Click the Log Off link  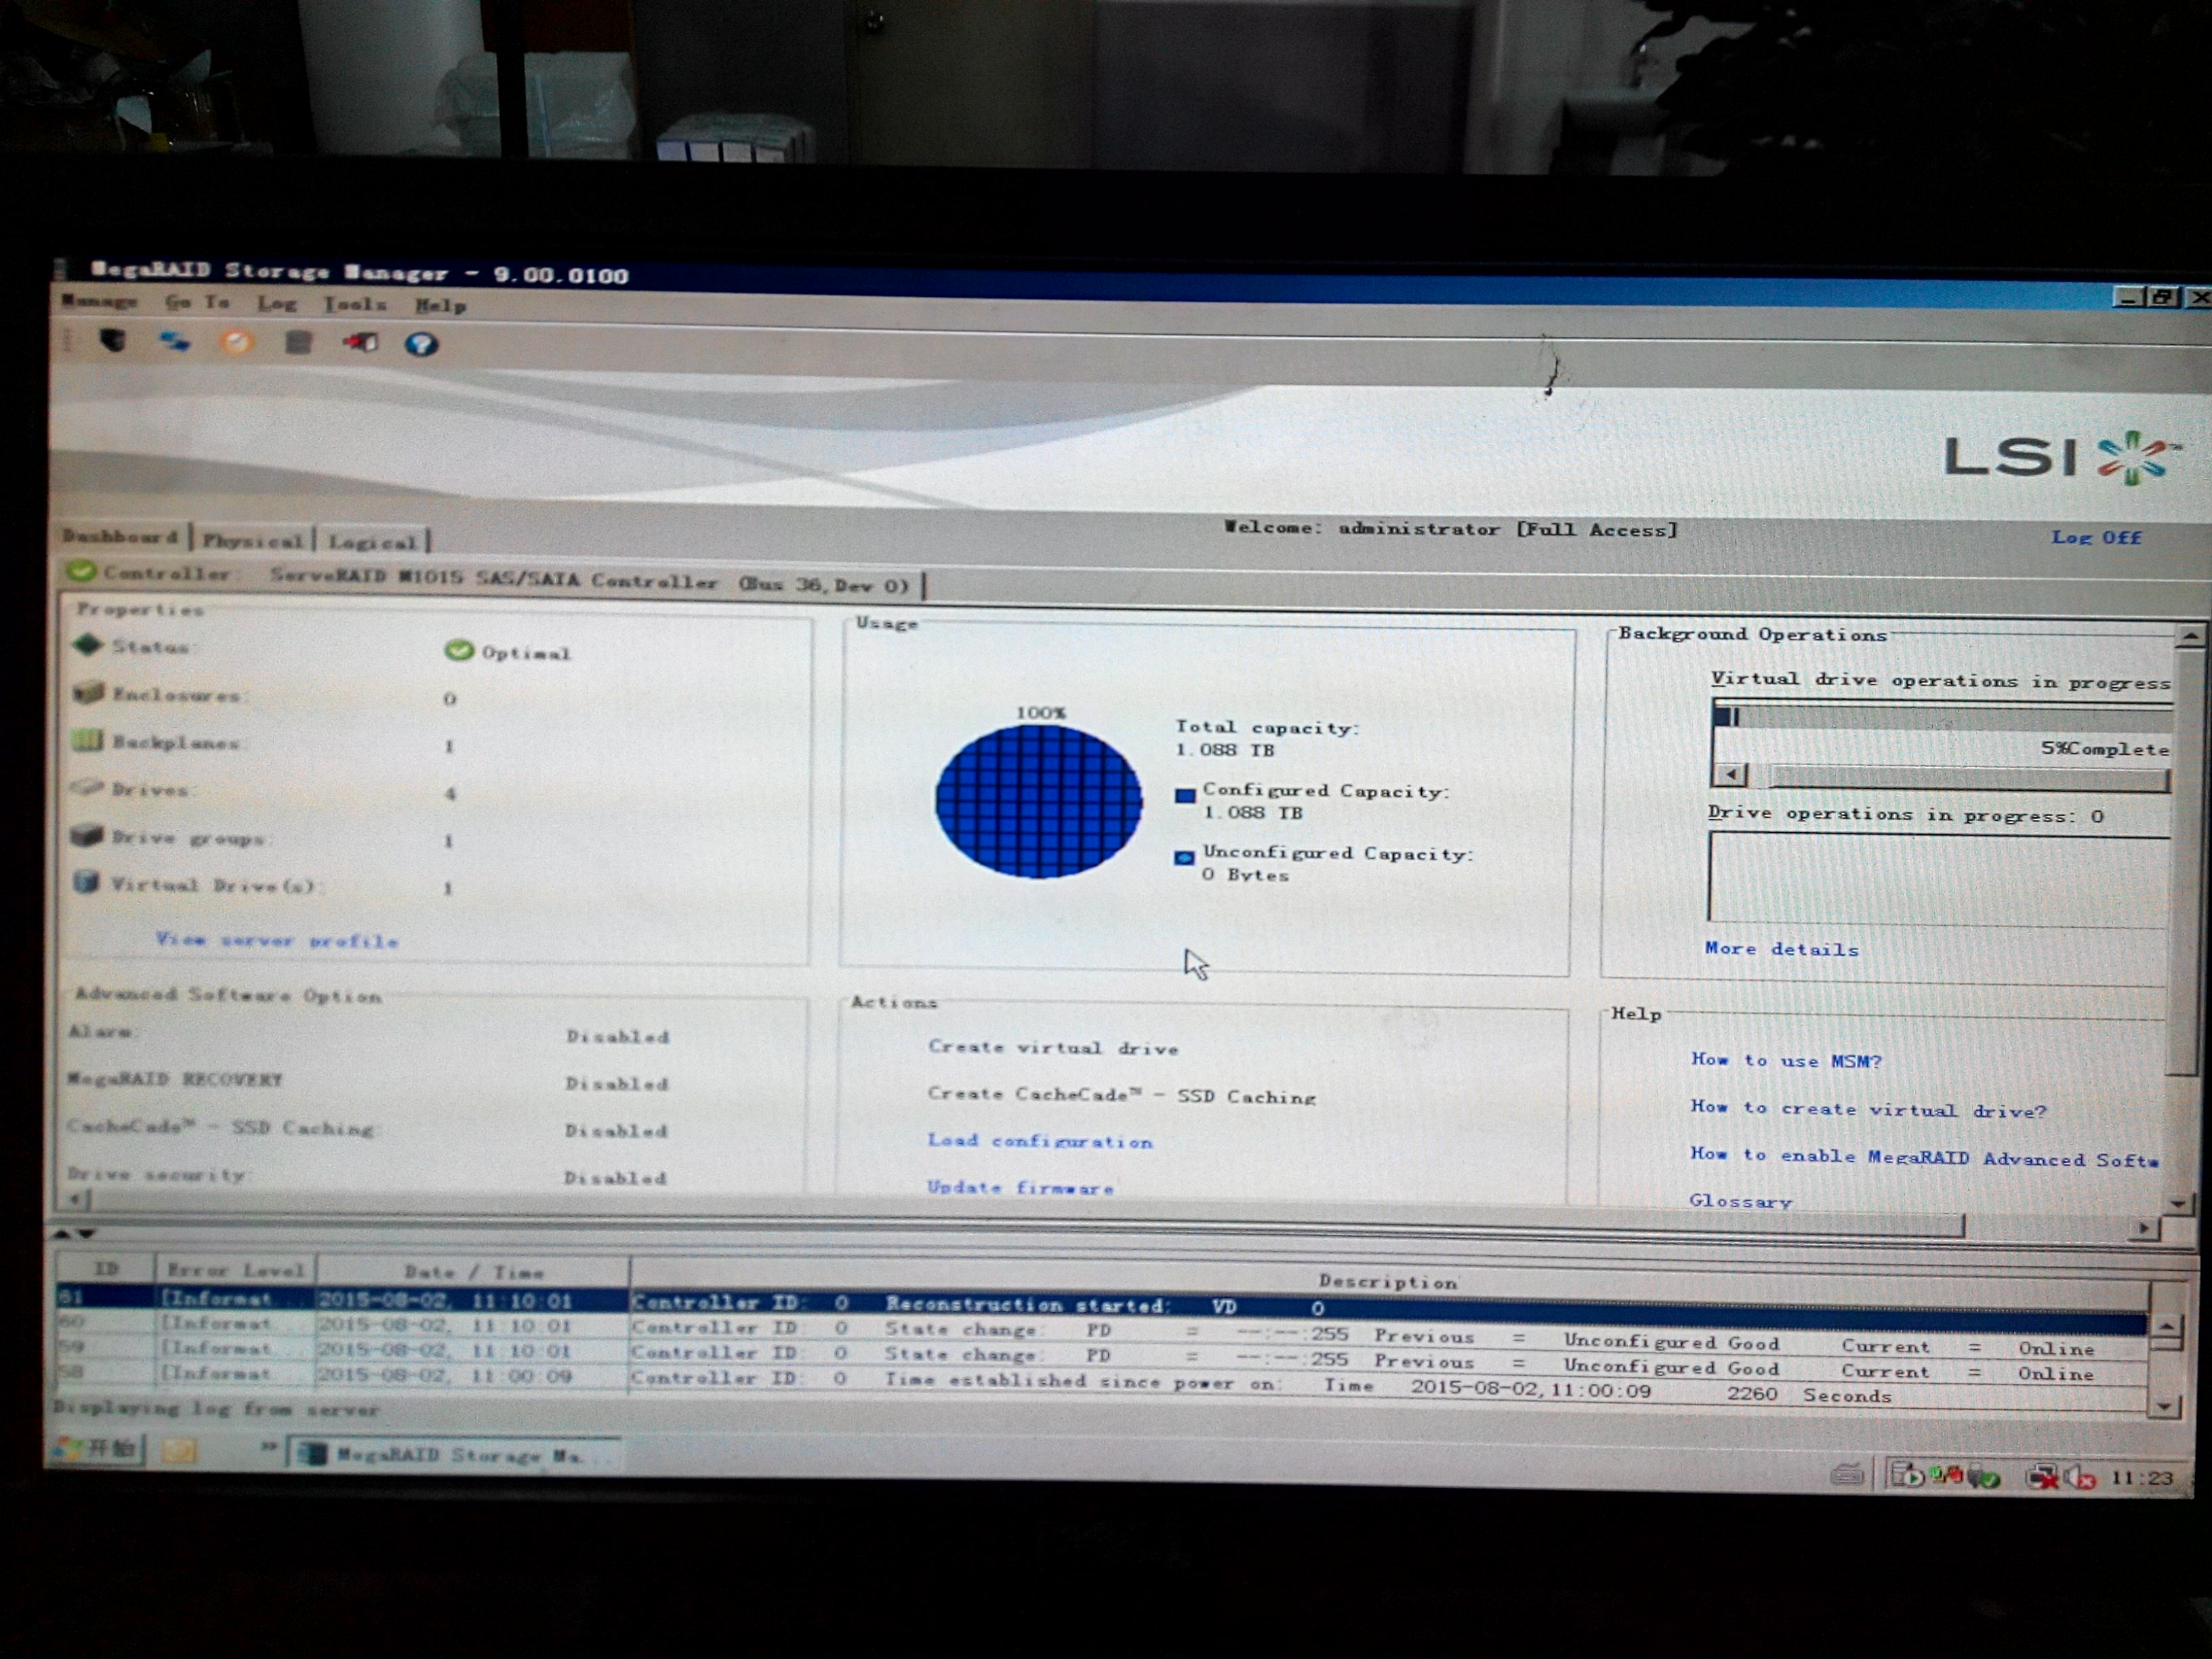2096,538
